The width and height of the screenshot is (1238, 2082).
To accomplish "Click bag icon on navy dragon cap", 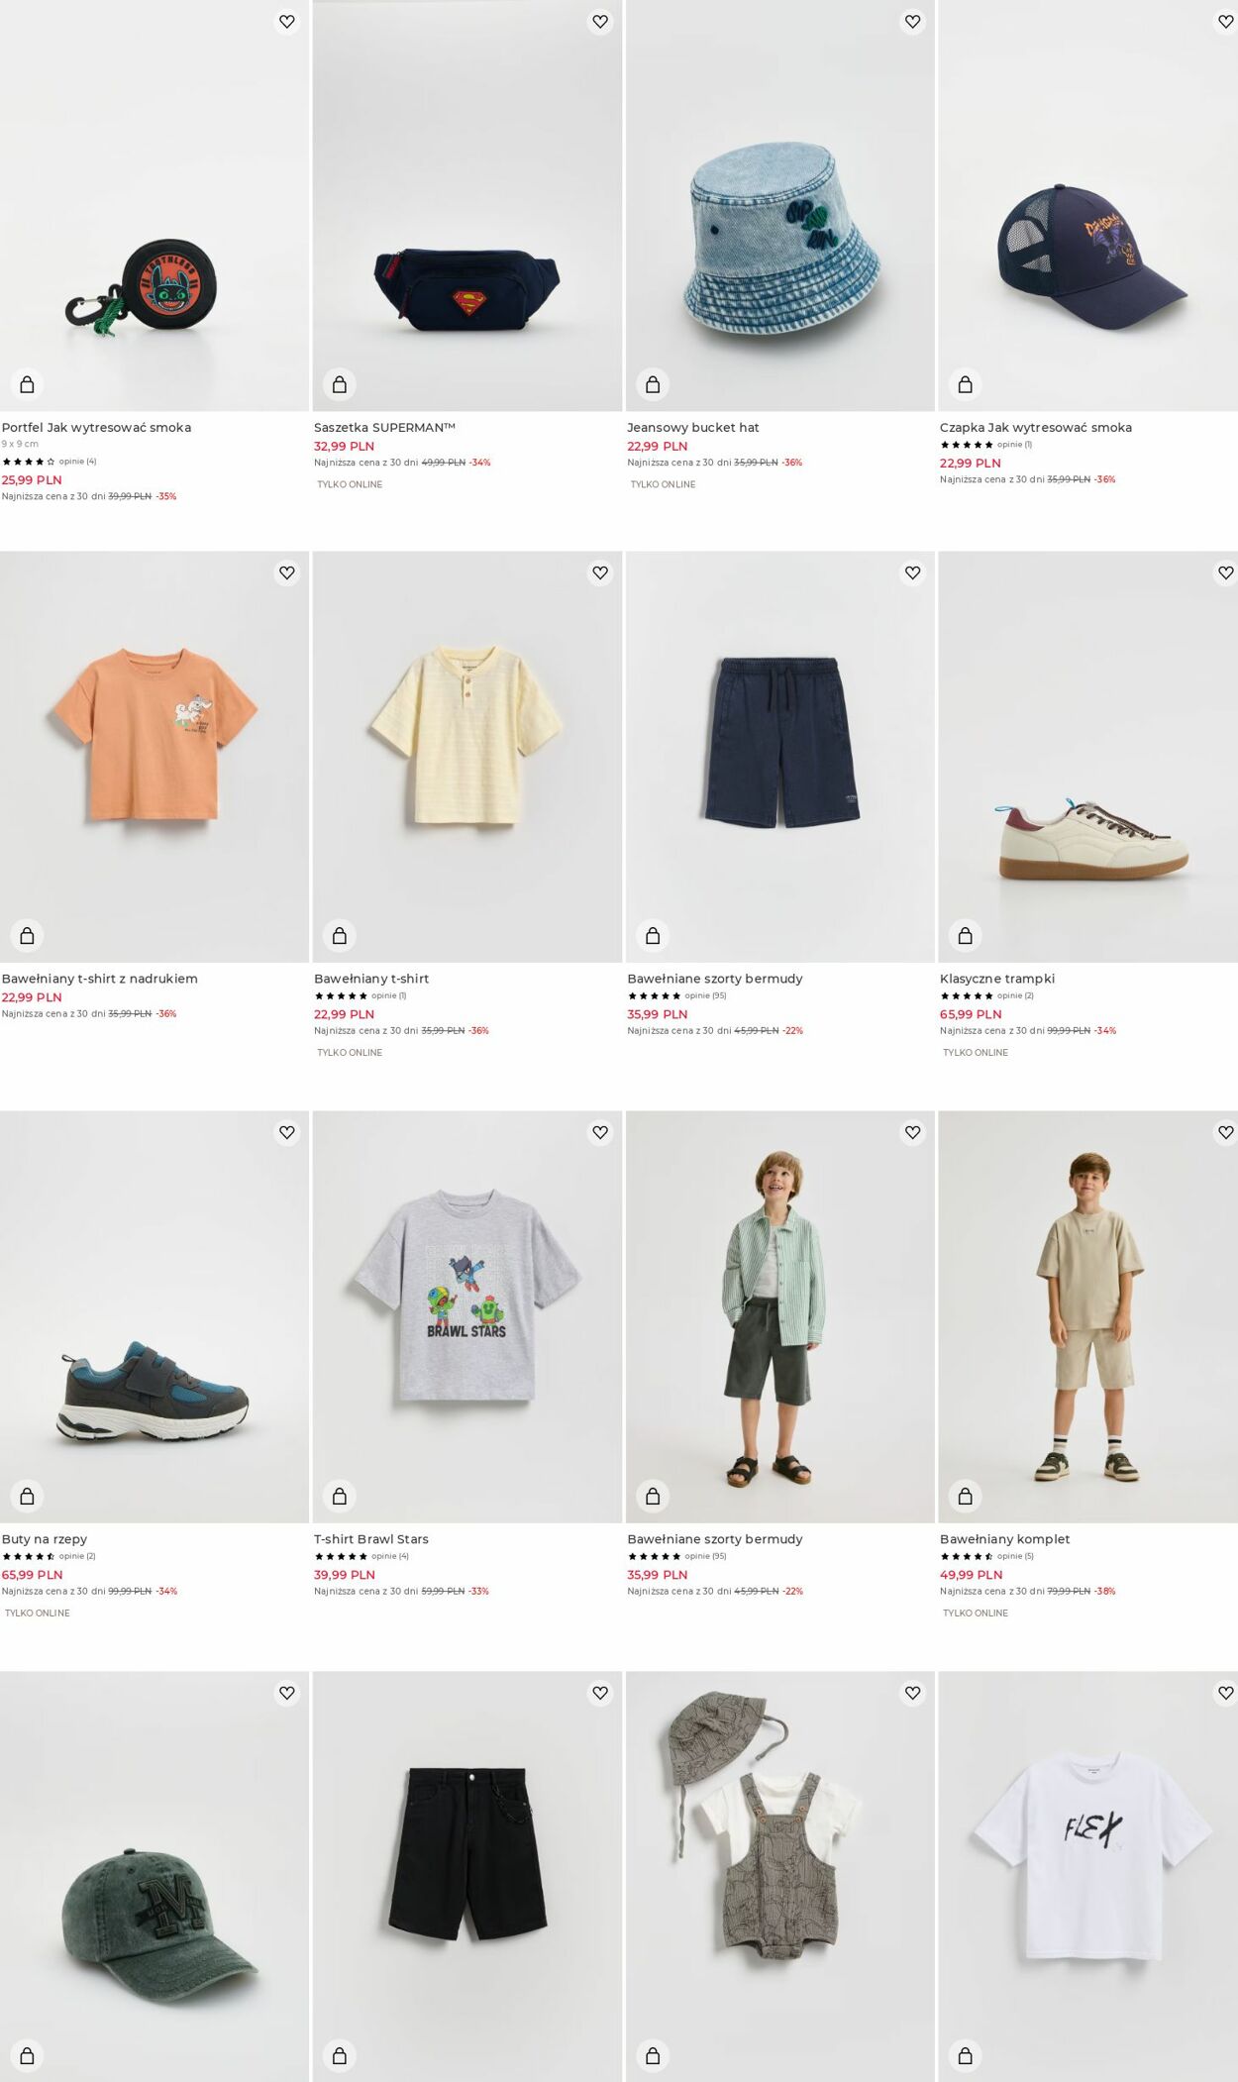I will pos(966,384).
